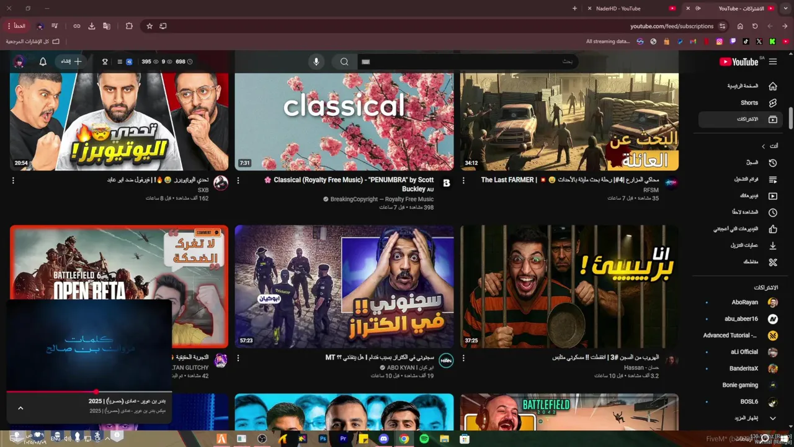Click the magnifier search button
794x447 pixels.
tap(344, 61)
